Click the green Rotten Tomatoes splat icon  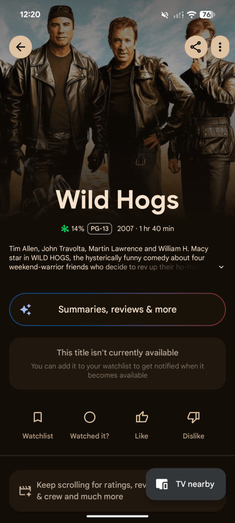[65, 229]
